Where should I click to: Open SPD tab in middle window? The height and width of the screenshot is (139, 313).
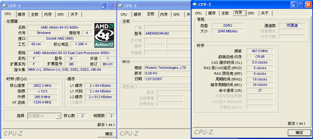coord(177,14)
